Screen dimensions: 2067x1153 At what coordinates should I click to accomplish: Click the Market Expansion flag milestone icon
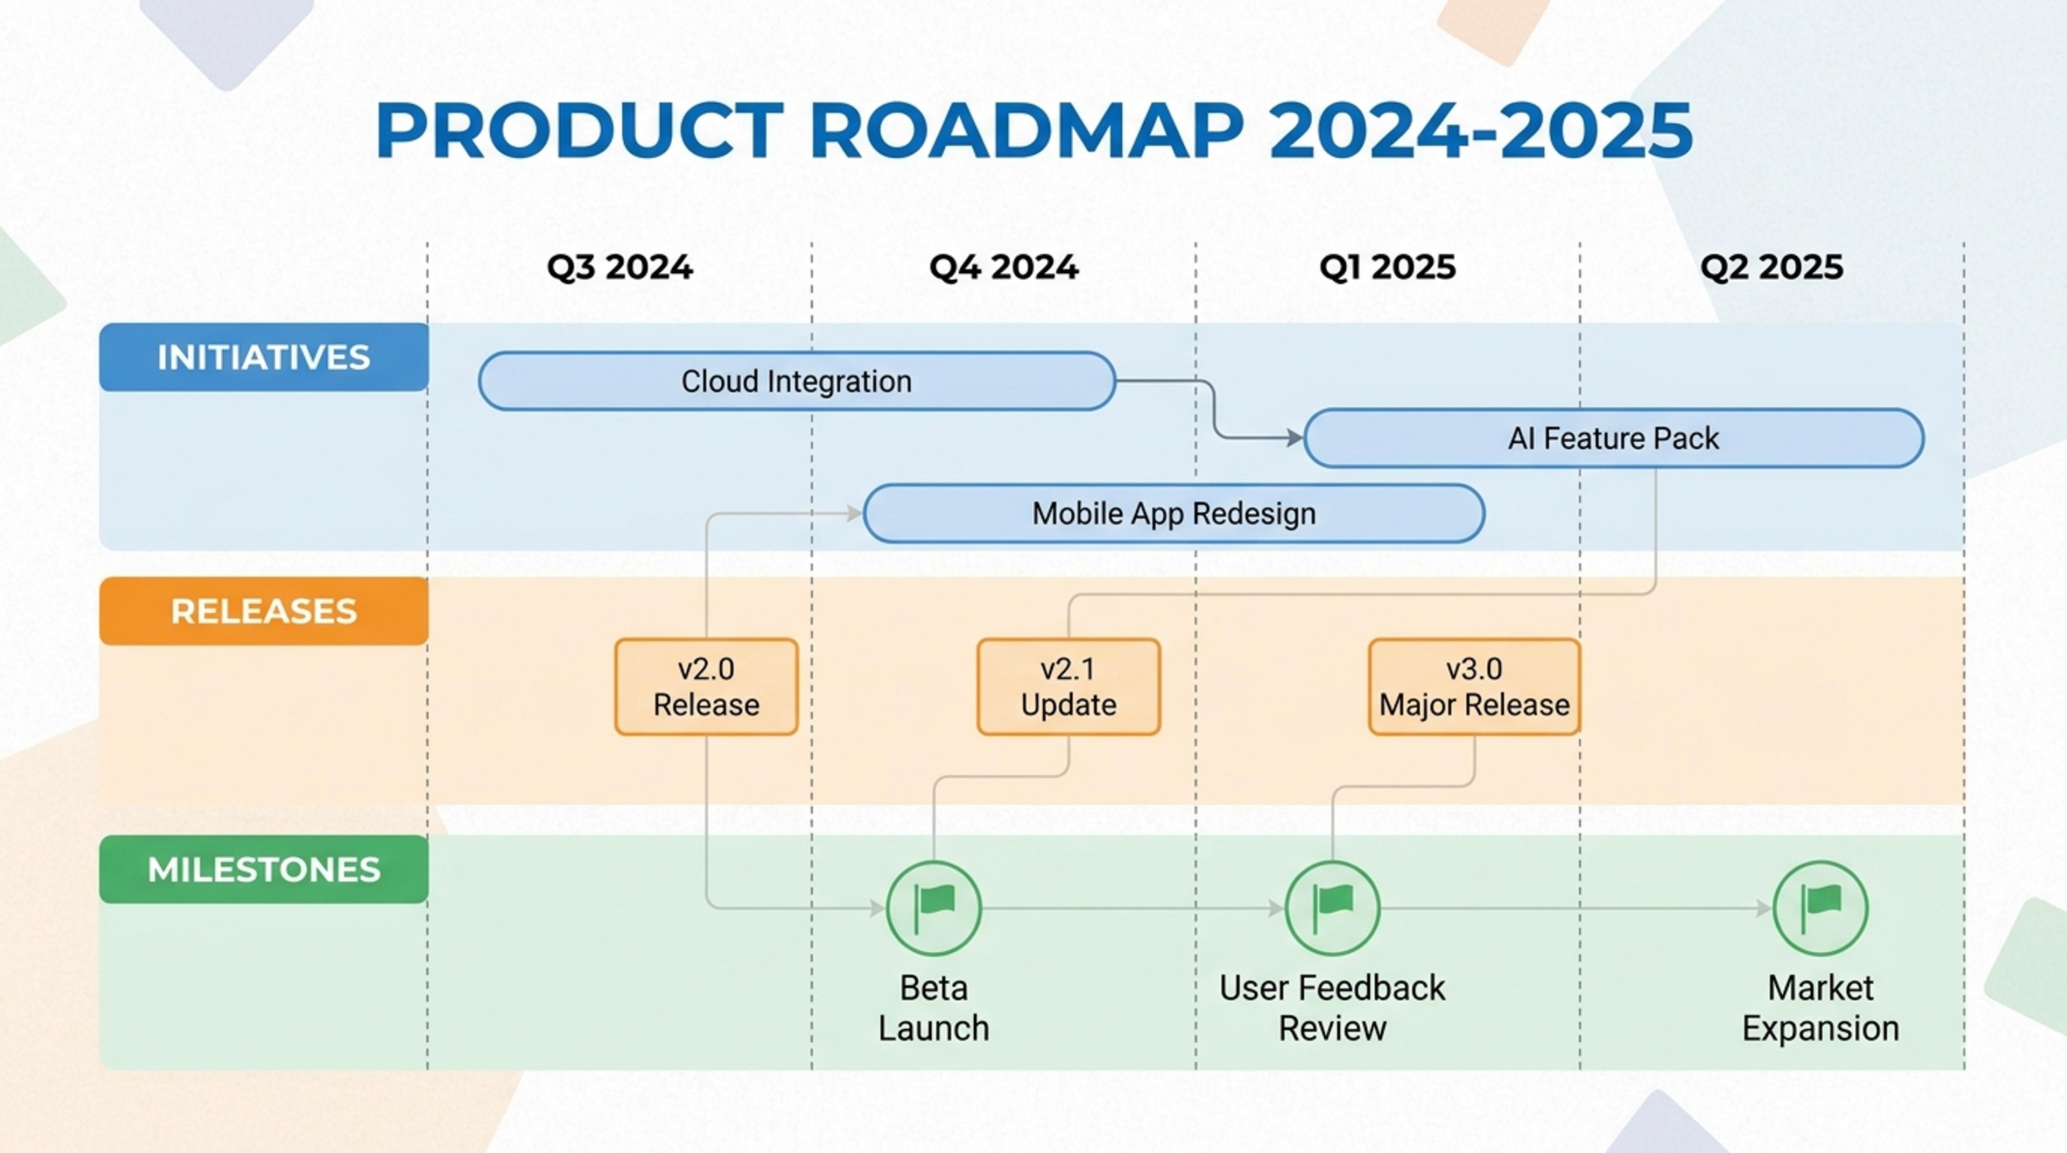[x=1820, y=908]
